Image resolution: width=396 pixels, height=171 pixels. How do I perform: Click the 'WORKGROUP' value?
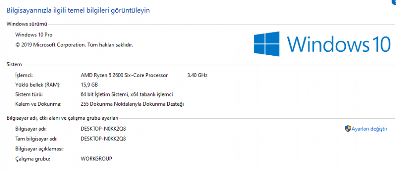point(96,159)
